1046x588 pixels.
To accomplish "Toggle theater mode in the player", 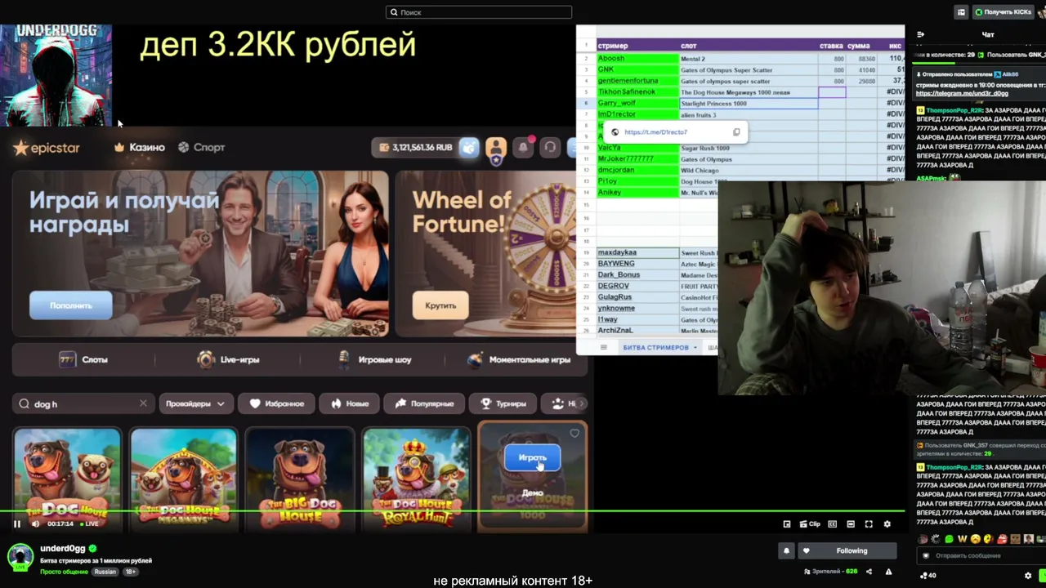I will 851,524.
